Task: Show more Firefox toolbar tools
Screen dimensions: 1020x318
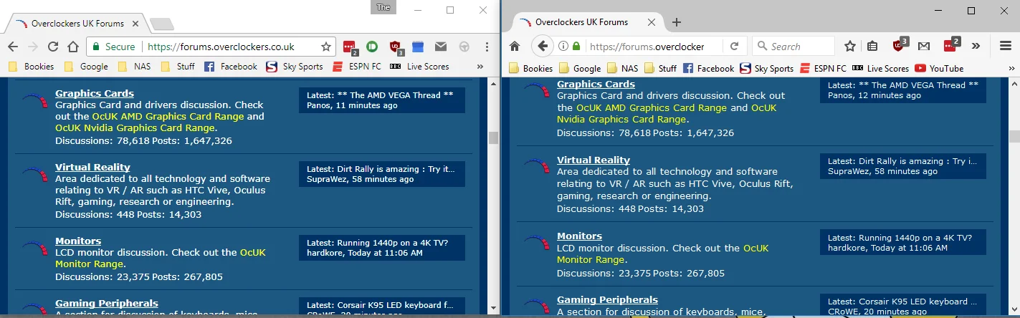Action: pos(976,46)
